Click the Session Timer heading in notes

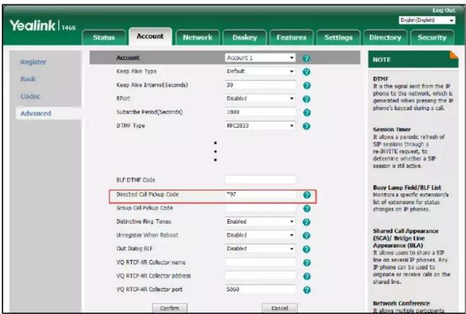[392, 129]
